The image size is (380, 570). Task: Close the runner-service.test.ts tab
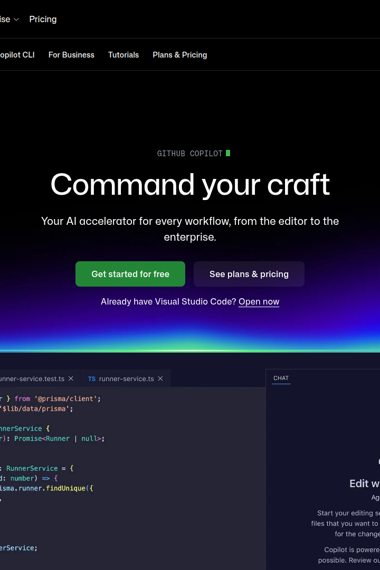point(71,378)
